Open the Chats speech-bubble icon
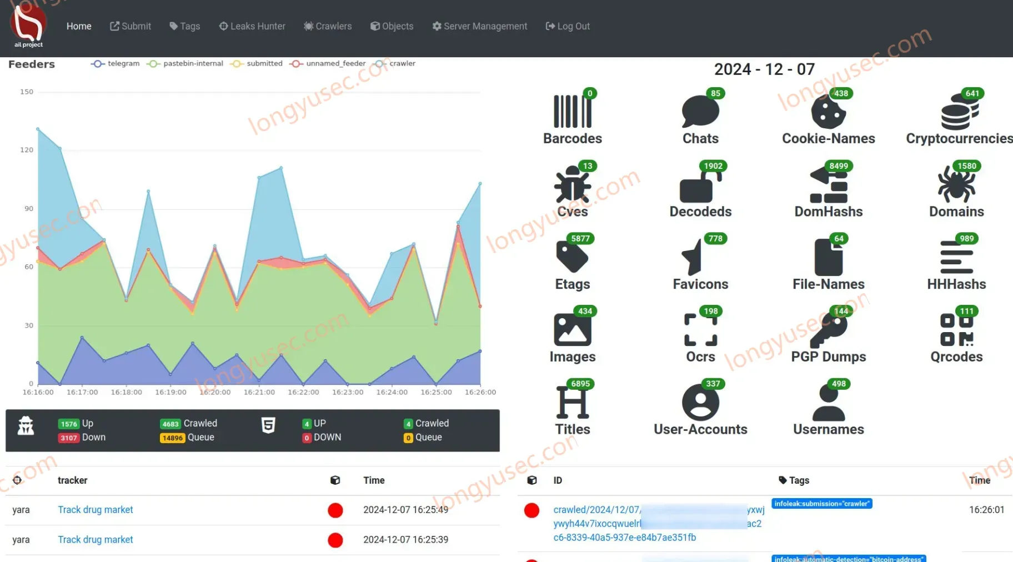This screenshot has height=562, width=1013. (700, 112)
